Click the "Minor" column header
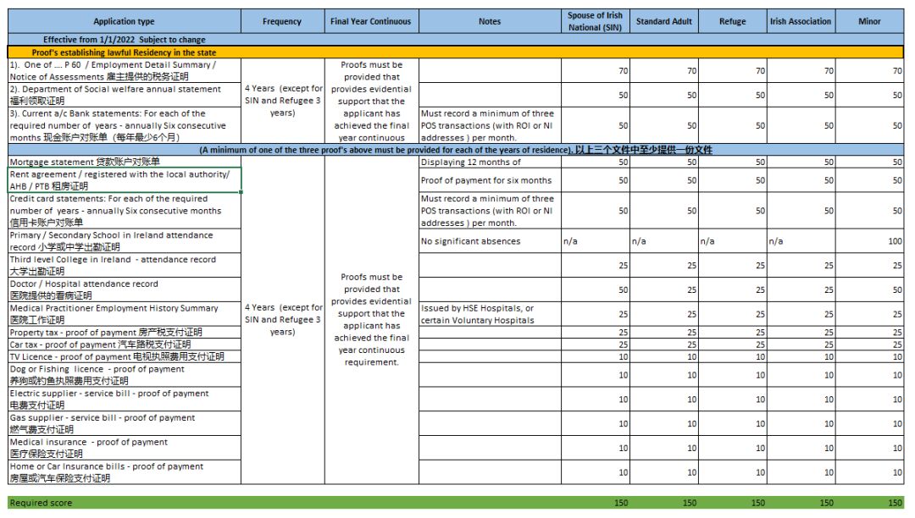The image size is (915, 518). [x=870, y=22]
